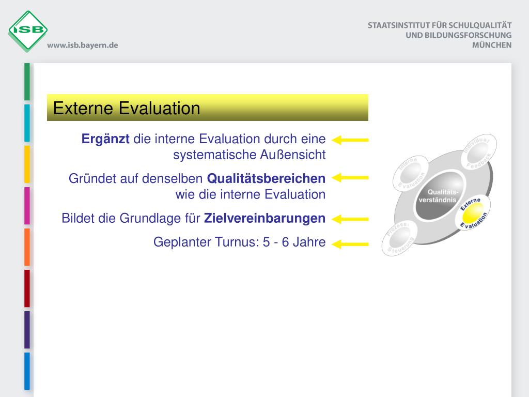Click the Externe Evaluation title bar
The width and height of the screenshot is (529, 397).
pos(208,108)
